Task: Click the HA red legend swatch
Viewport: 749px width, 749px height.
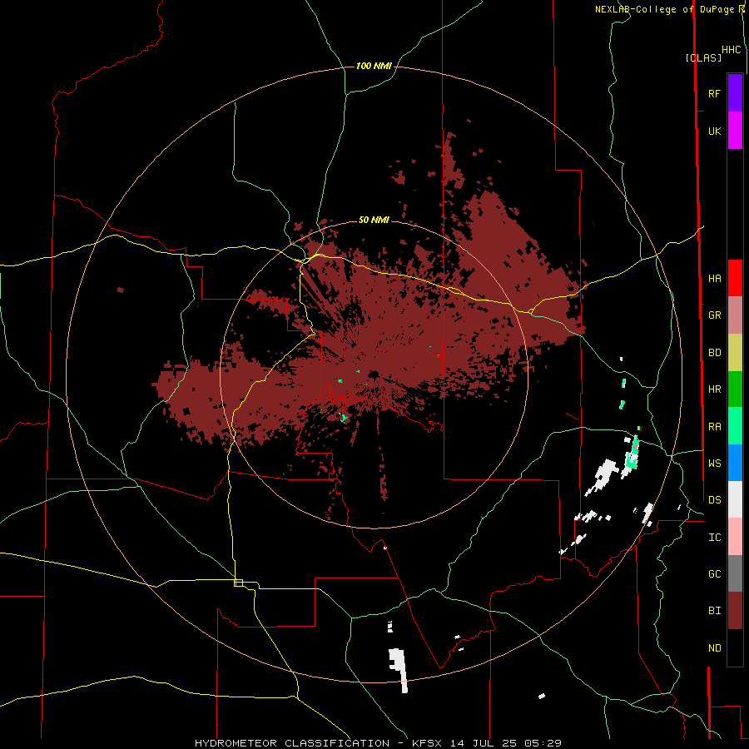Action: point(735,278)
